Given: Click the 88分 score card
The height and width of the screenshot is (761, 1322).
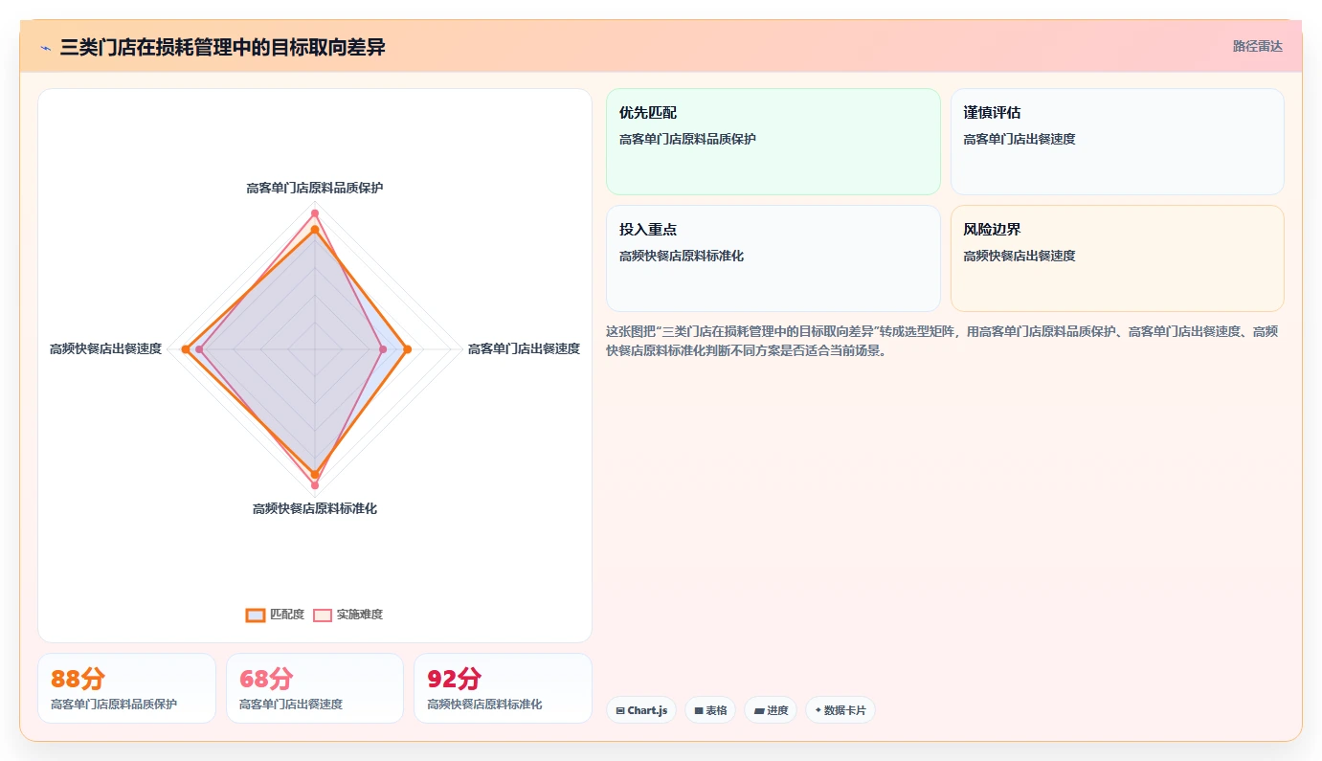Looking at the screenshot, I should click(x=126, y=688).
